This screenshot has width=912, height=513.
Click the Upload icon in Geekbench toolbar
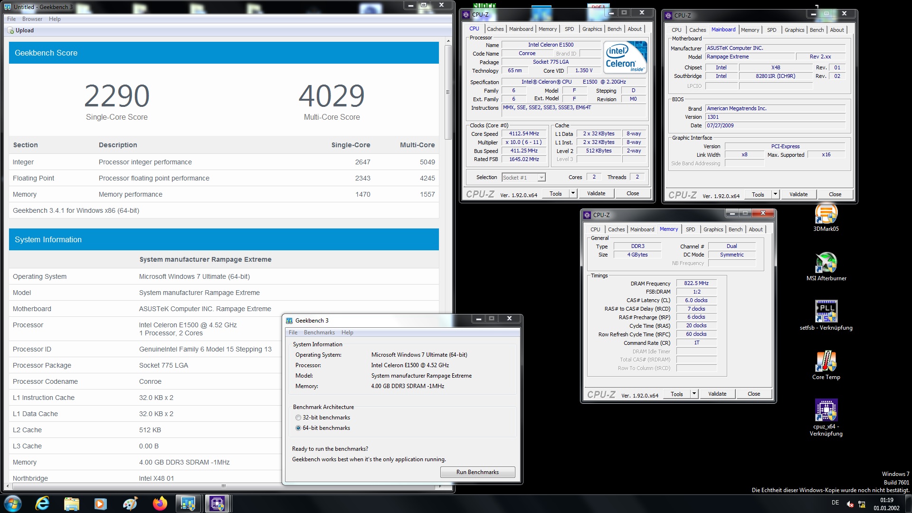point(11,30)
